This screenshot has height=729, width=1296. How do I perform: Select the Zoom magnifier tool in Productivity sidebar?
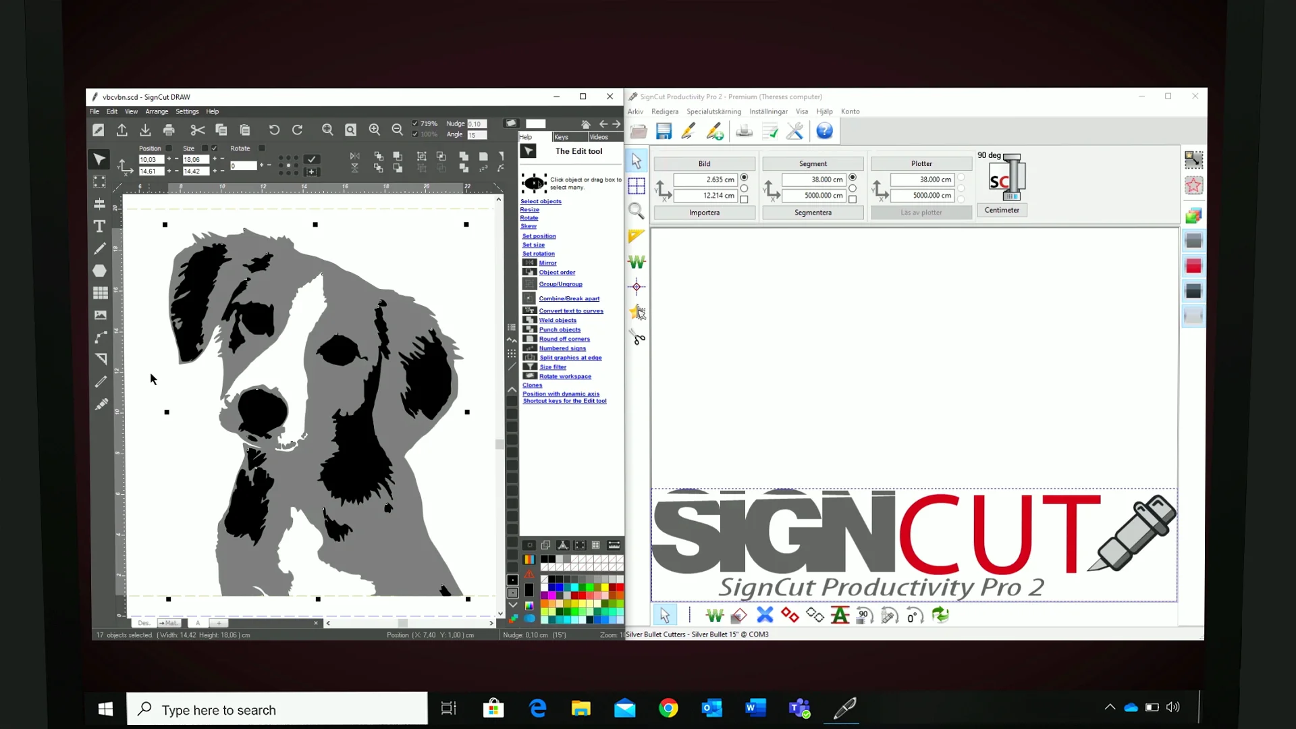click(x=637, y=211)
